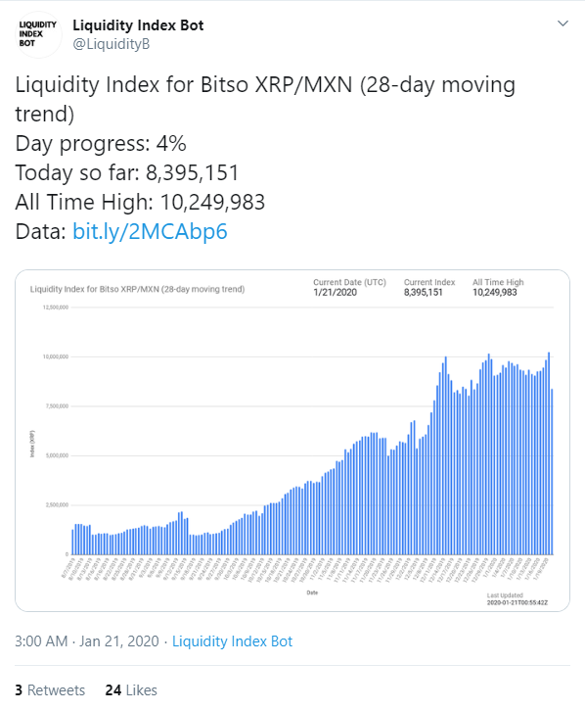Click the chart title Liquidity Index for Bitso
The width and height of the screenshot is (585, 711).
pos(137,289)
